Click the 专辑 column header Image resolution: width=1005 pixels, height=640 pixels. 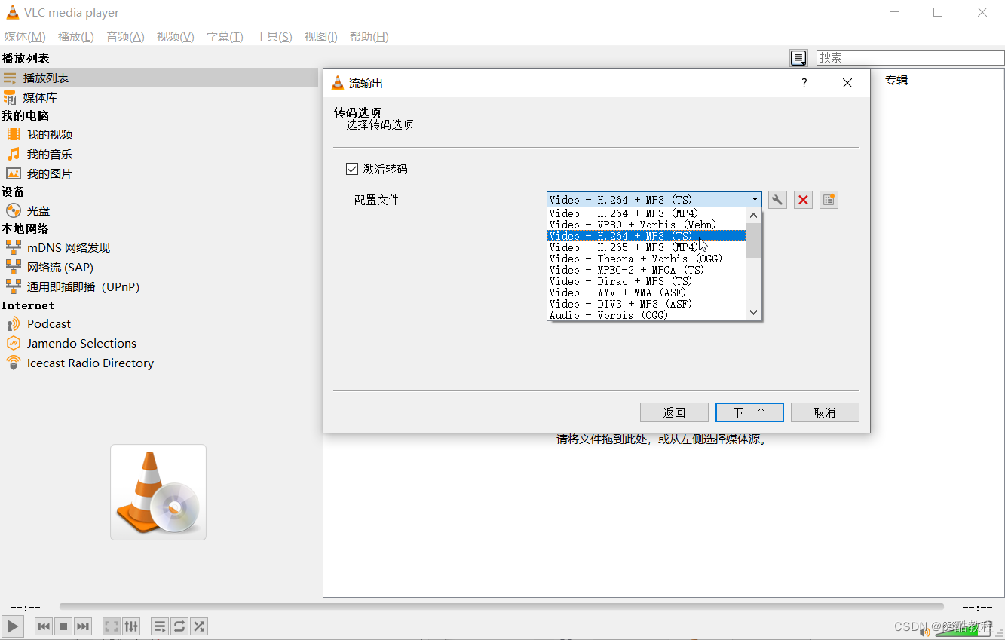[x=896, y=80]
